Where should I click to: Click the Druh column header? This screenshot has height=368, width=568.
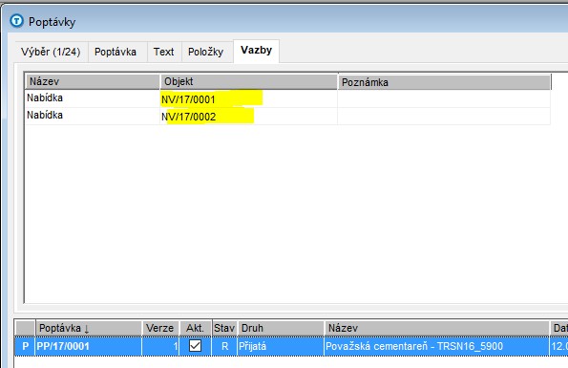click(x=281, y=328)
